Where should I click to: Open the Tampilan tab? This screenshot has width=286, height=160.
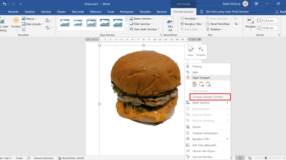coord(145,12)
